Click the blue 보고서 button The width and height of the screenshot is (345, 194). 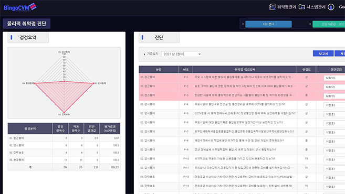[x=323, y=53]
